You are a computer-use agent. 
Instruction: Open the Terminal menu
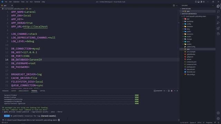coord(37,2)
